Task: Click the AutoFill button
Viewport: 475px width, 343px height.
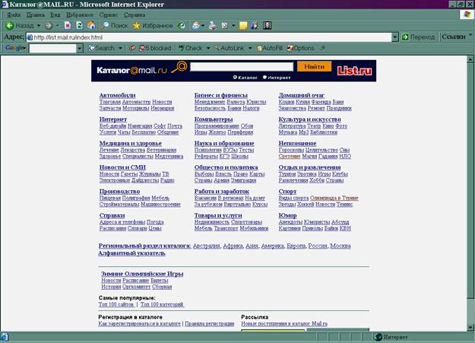Action: [x=269, y=48]
